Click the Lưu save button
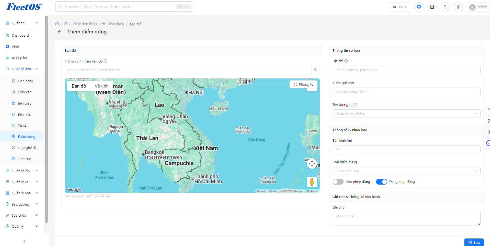 click(474, 242)
